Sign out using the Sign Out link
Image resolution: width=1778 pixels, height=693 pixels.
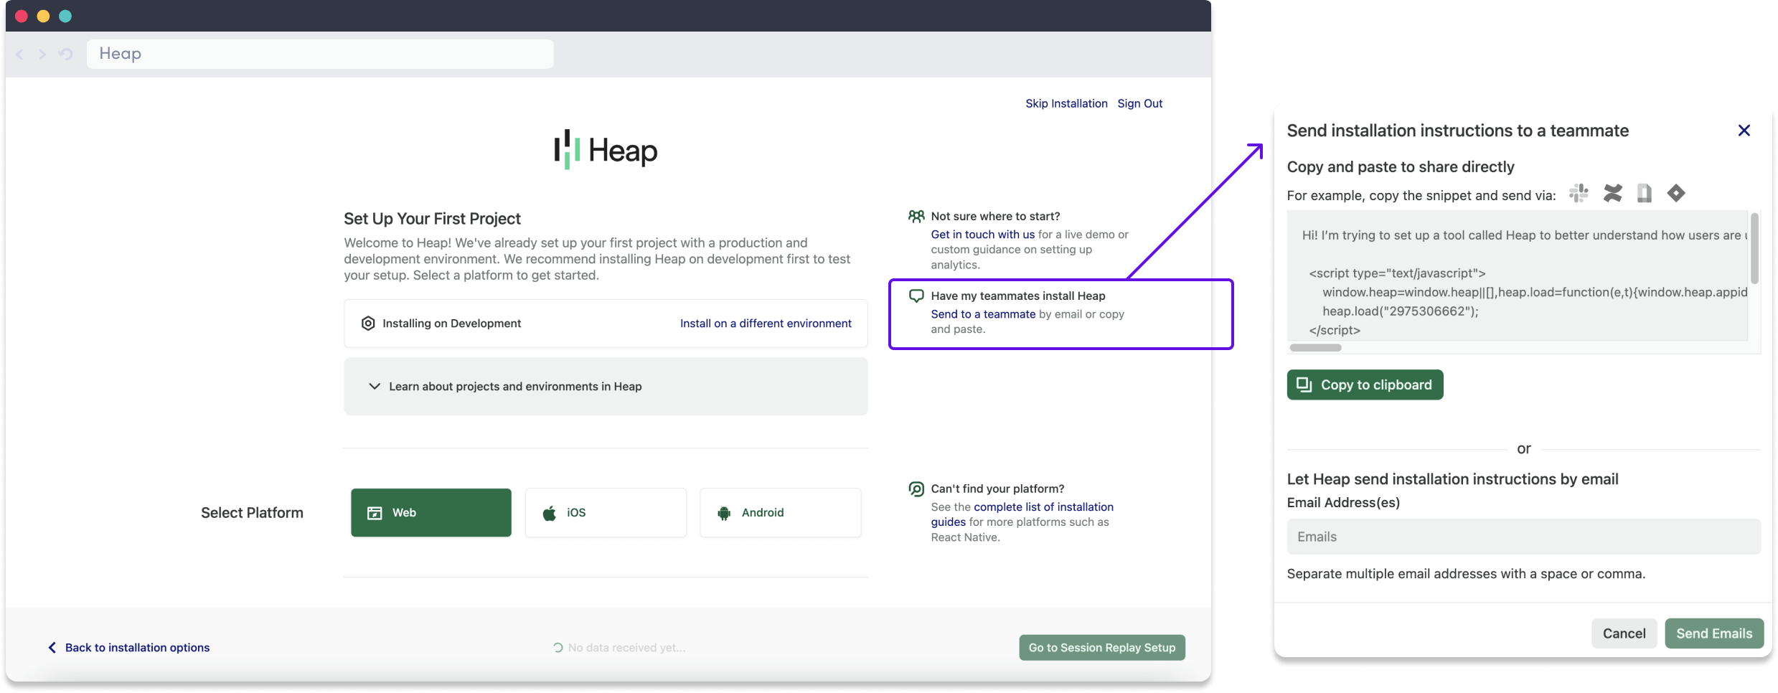tap(1140, 104)
